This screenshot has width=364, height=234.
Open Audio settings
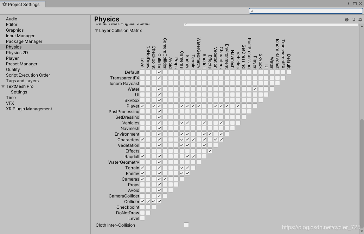[12, 19]
